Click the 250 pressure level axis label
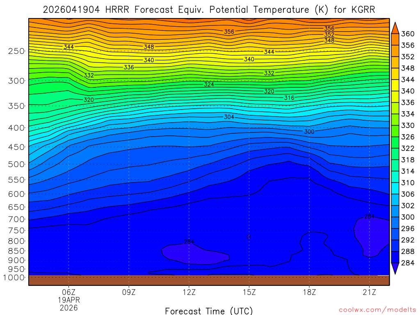This screenshot has width=420, height=315. [16, 51]
